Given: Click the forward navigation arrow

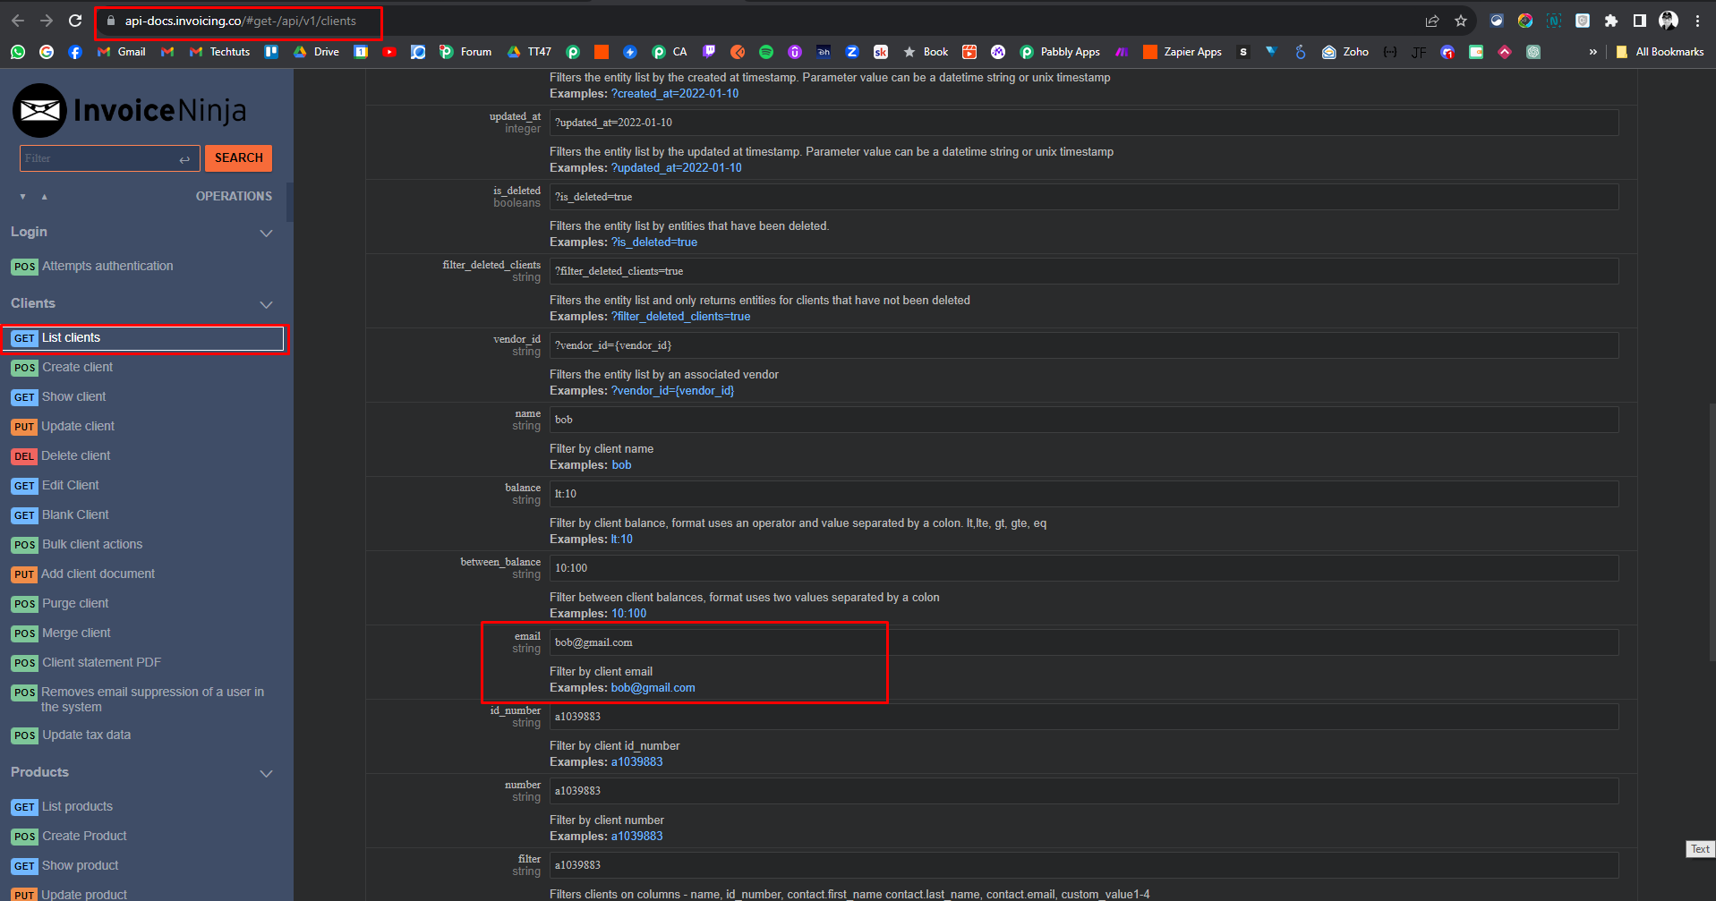Looking at the screenshot, I should [x=47, y=21].
